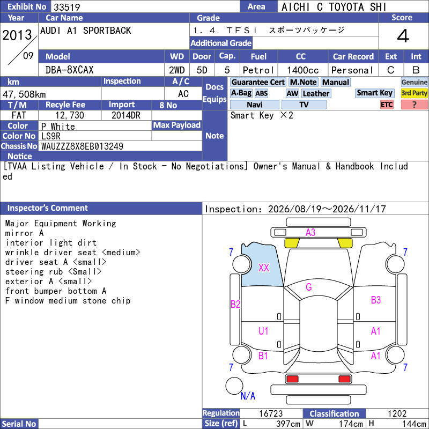Screen dimensions: 429x429
Task: Click the recycle fee 12,730
Action: pos(70,115)
